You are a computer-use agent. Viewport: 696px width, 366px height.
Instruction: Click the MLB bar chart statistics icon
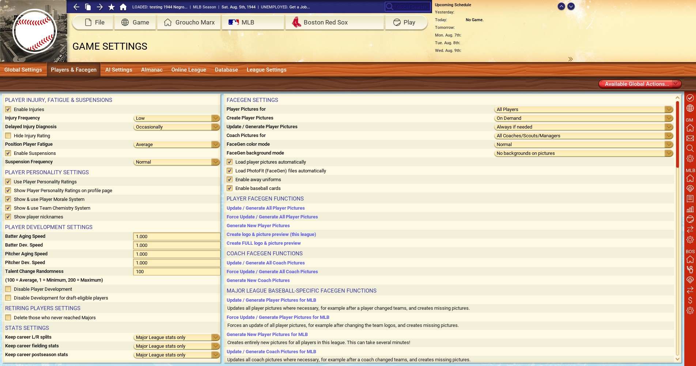click(x=690, y=209)
